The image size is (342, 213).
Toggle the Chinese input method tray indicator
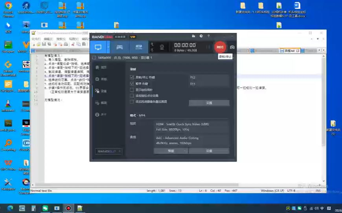coord(322,208)
